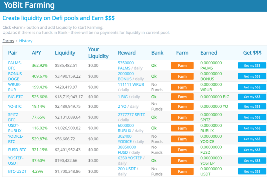Image resolution: width=267 pixels, height=178 pixels.
Task: Click the 529.87% APY value
Action: point(40,139)
